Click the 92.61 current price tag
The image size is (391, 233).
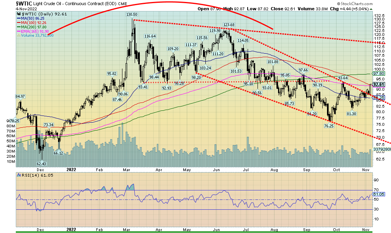[378, 84]
